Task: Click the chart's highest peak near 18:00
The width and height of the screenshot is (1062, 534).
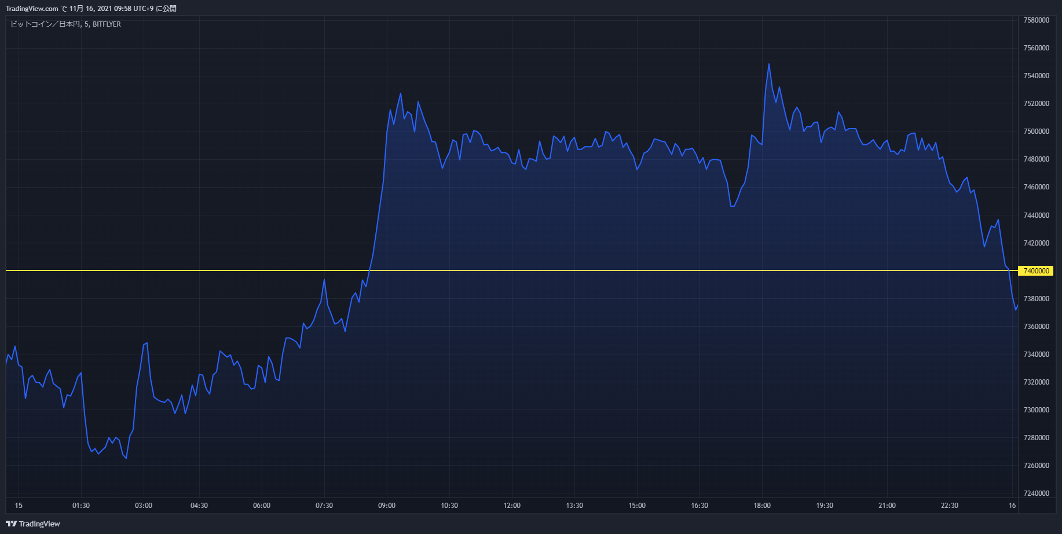Action: pos(769,64)
